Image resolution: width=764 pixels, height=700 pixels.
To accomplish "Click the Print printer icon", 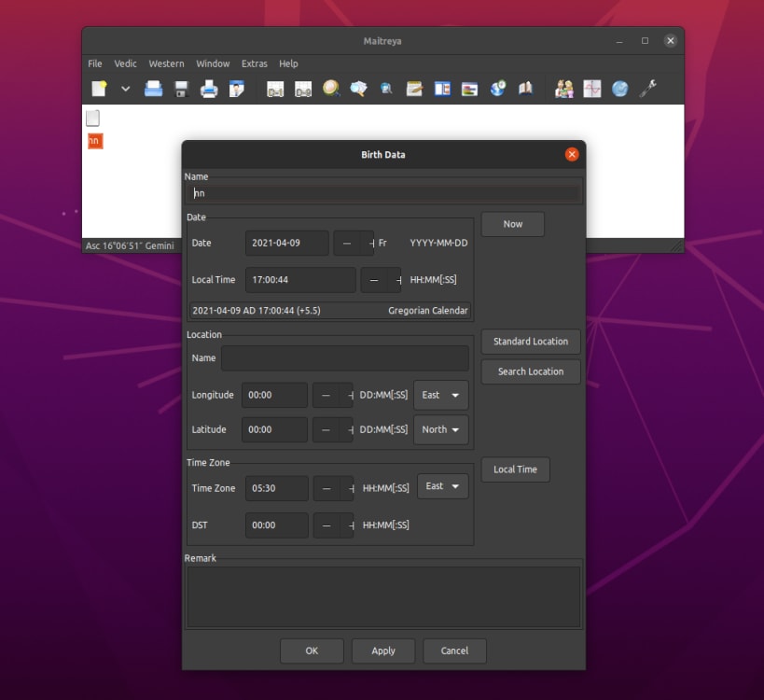I will [209, 89].
